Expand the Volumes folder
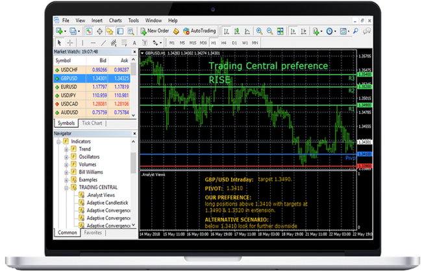 pos(66,165)
